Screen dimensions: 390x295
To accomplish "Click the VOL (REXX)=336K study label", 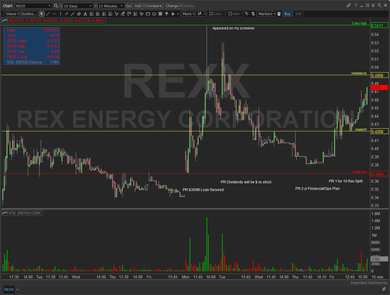I will (25, 213).
